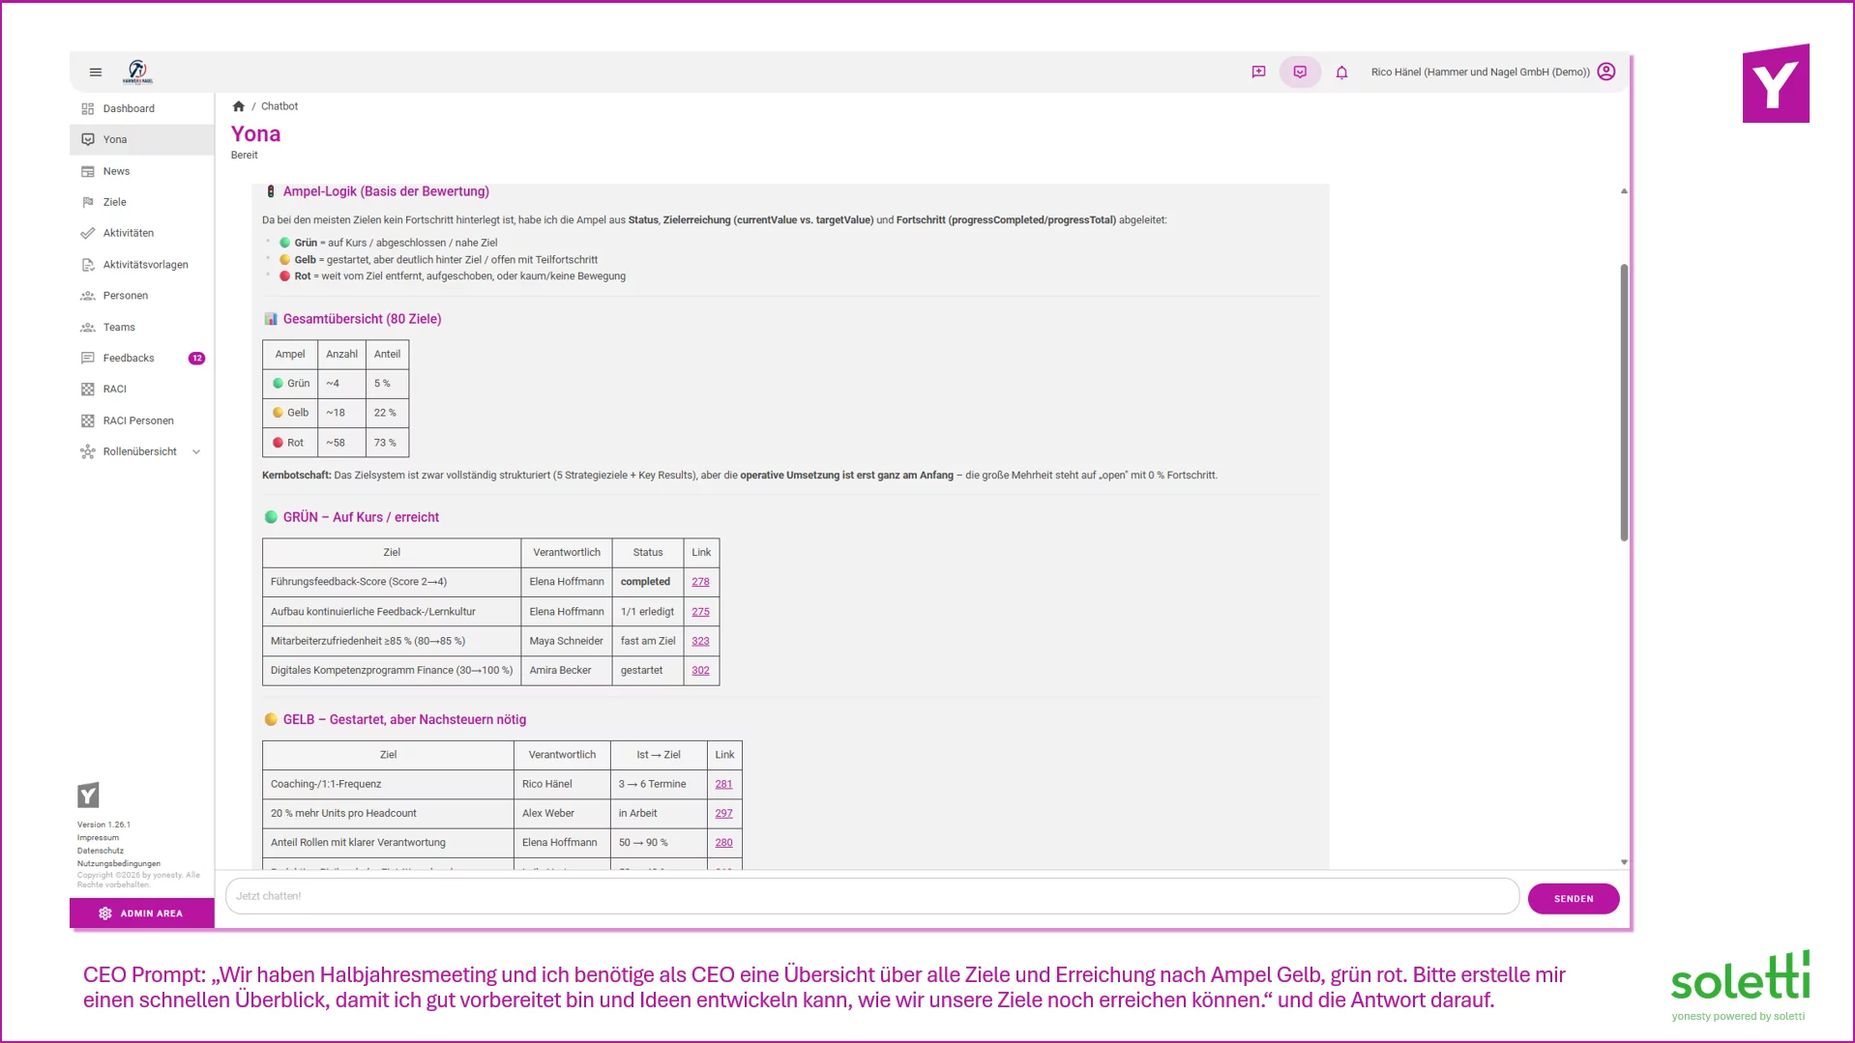Open goal link 275
1855x1043 pixels.
tap(700, 612)
